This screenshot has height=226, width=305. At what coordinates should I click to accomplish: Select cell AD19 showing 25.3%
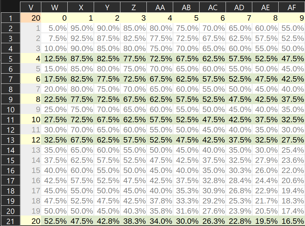239,201
